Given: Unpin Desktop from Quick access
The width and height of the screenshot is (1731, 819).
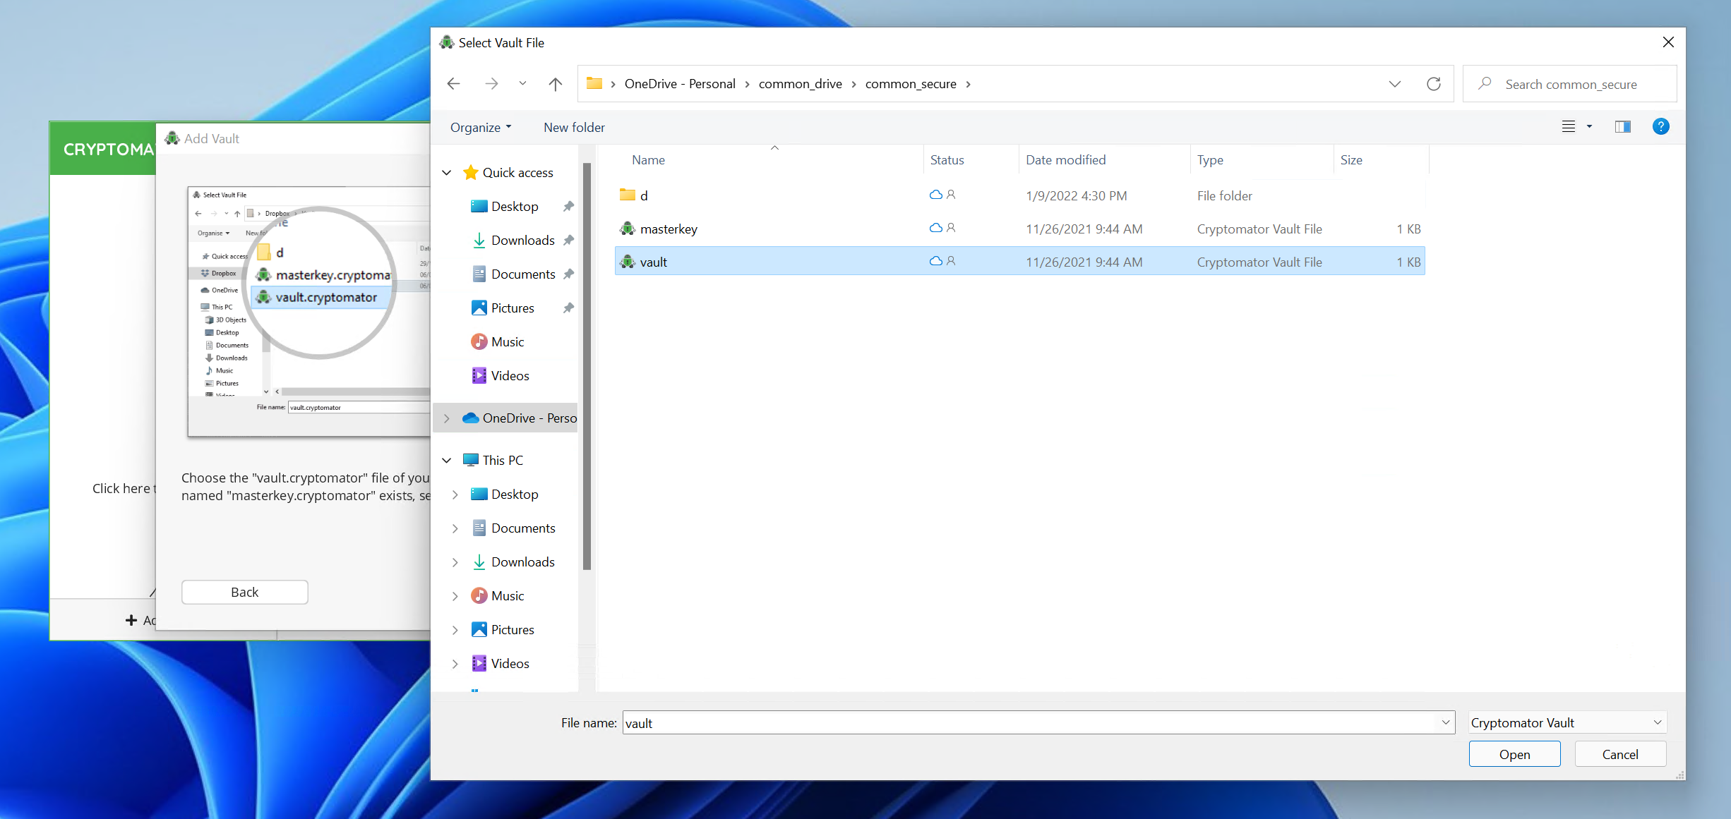Looking at the screenshot, I should (x=569, y=206).
